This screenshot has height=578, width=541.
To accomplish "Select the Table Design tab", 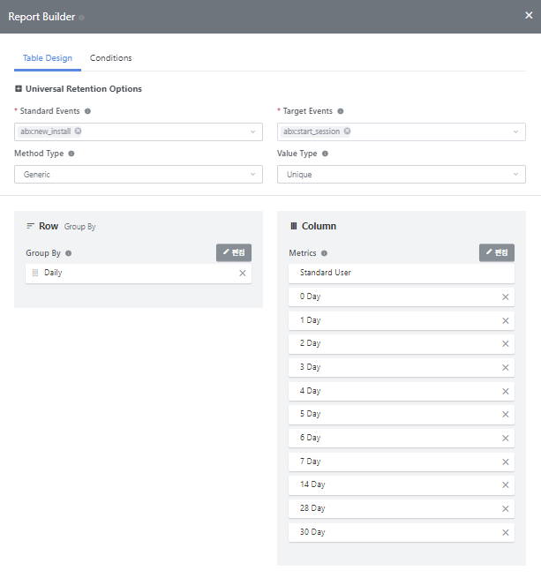I will pos(48,58).
